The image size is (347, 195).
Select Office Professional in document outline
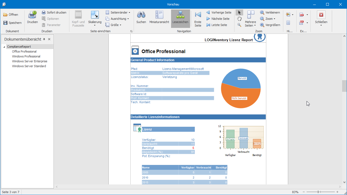(24, 51)
